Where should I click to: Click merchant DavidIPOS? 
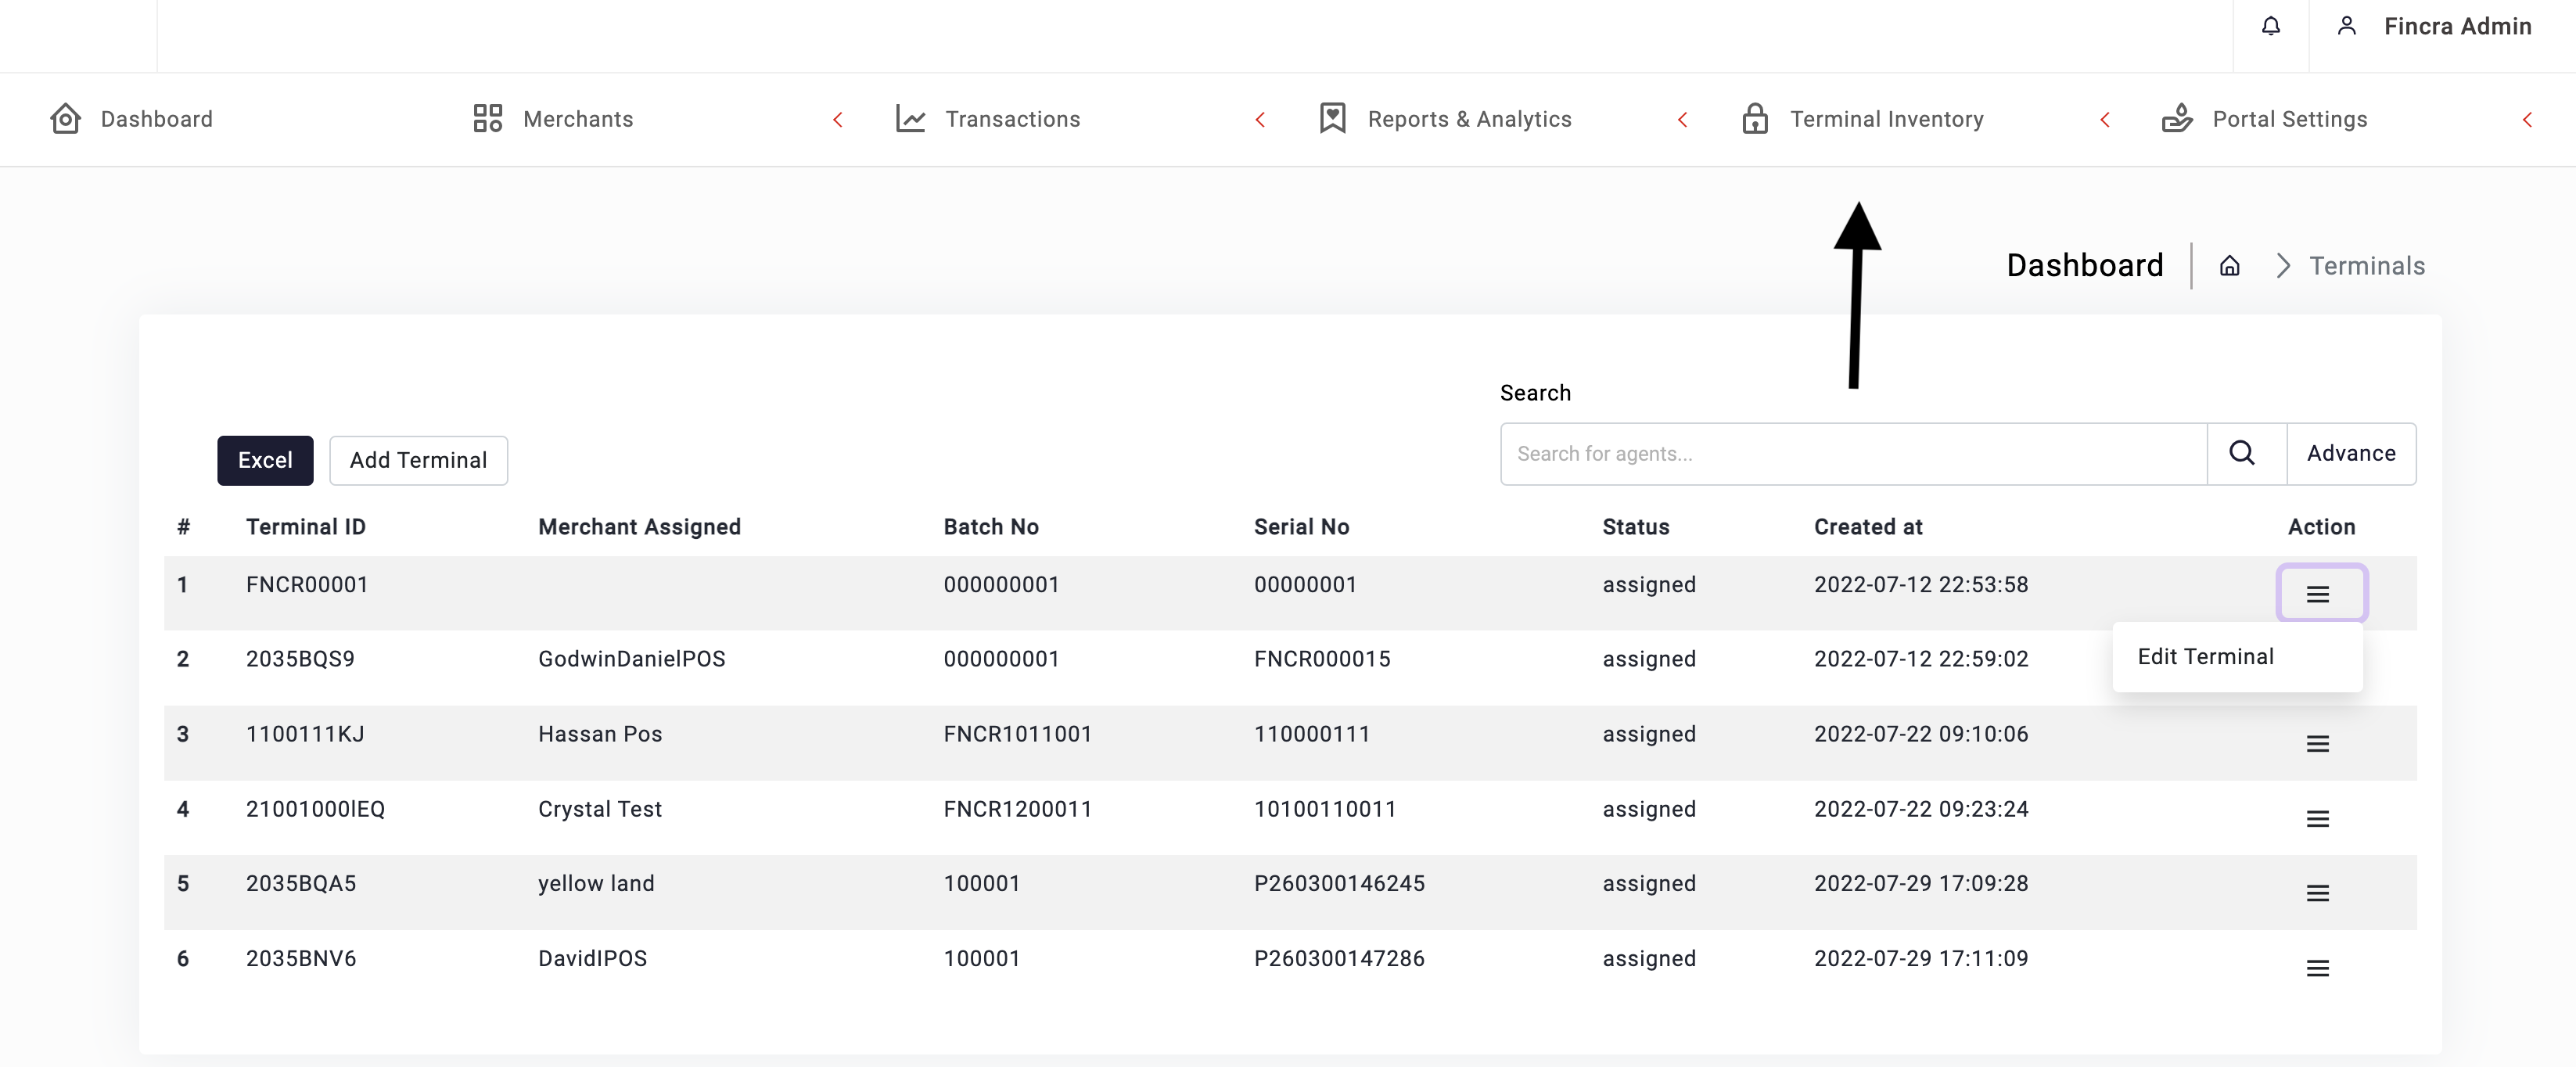[592, 958]
